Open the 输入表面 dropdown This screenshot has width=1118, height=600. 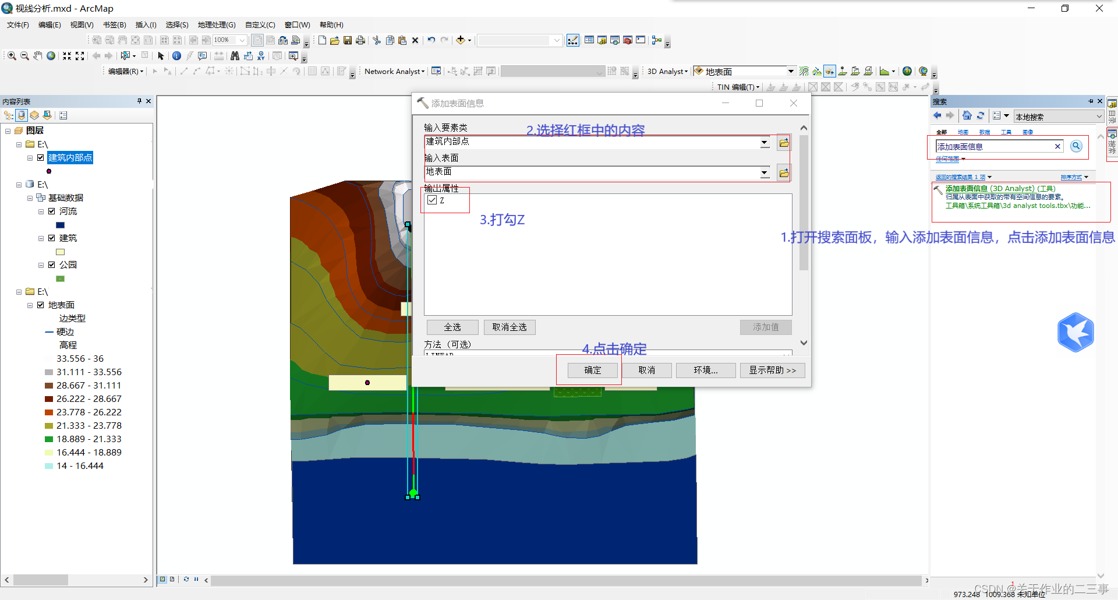pyautogui.click(x=765, y=172)
